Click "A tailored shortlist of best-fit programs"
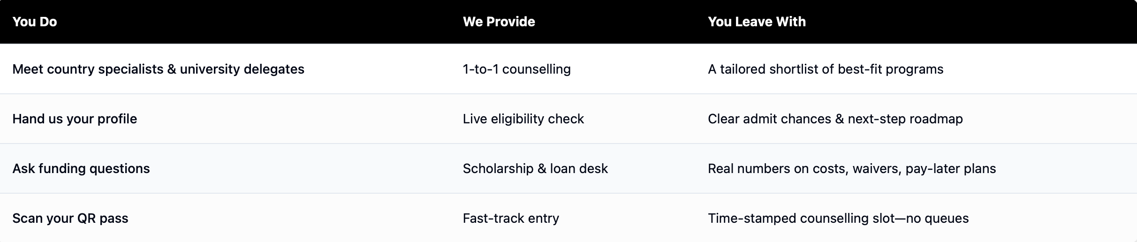1137x242 pixels. 825,69
